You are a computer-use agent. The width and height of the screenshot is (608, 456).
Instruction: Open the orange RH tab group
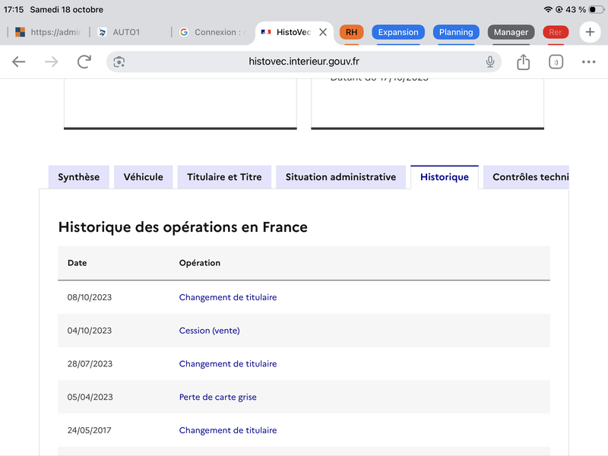point(351,33)
